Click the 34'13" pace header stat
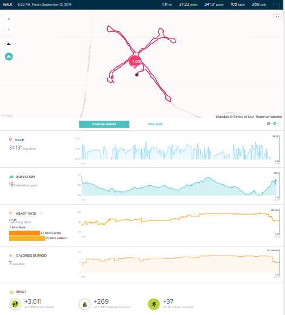Screen dimensions: 285x315 coord(214,5)
